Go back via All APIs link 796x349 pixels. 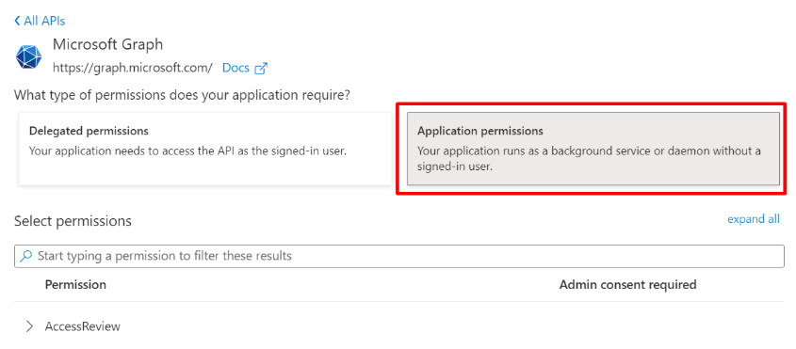(44, 21)
